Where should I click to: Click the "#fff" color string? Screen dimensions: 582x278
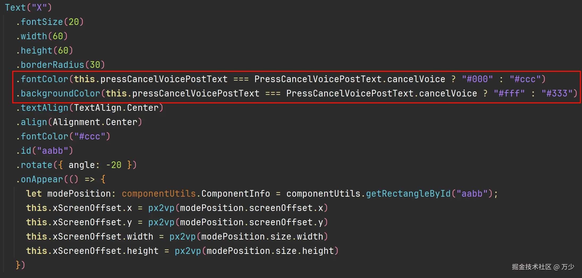[x=509, y=93]
